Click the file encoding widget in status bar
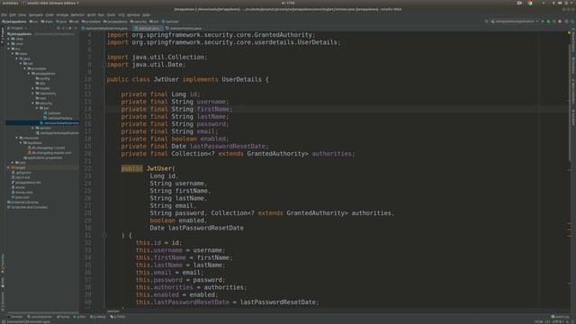Viewport: 576px width, 324px height. pos(559,322)
